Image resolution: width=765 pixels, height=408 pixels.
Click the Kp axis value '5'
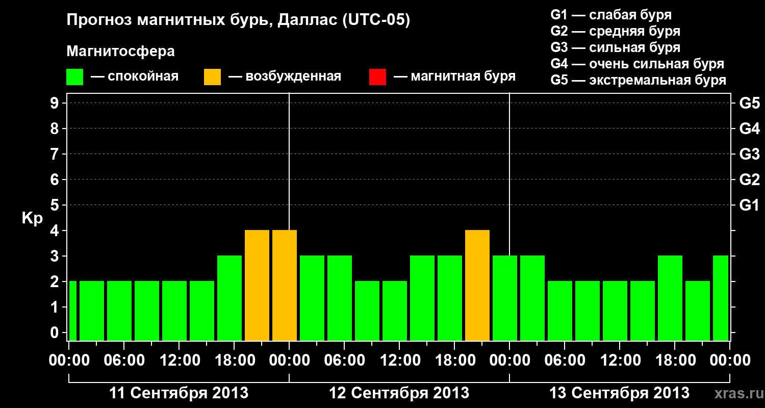tap(56, 206)
